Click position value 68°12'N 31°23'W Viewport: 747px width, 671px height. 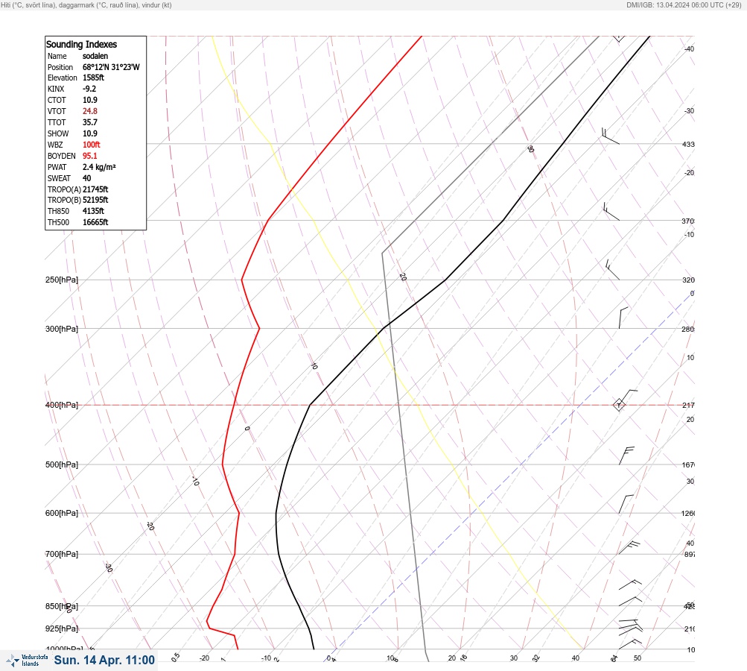coord(111,67)
